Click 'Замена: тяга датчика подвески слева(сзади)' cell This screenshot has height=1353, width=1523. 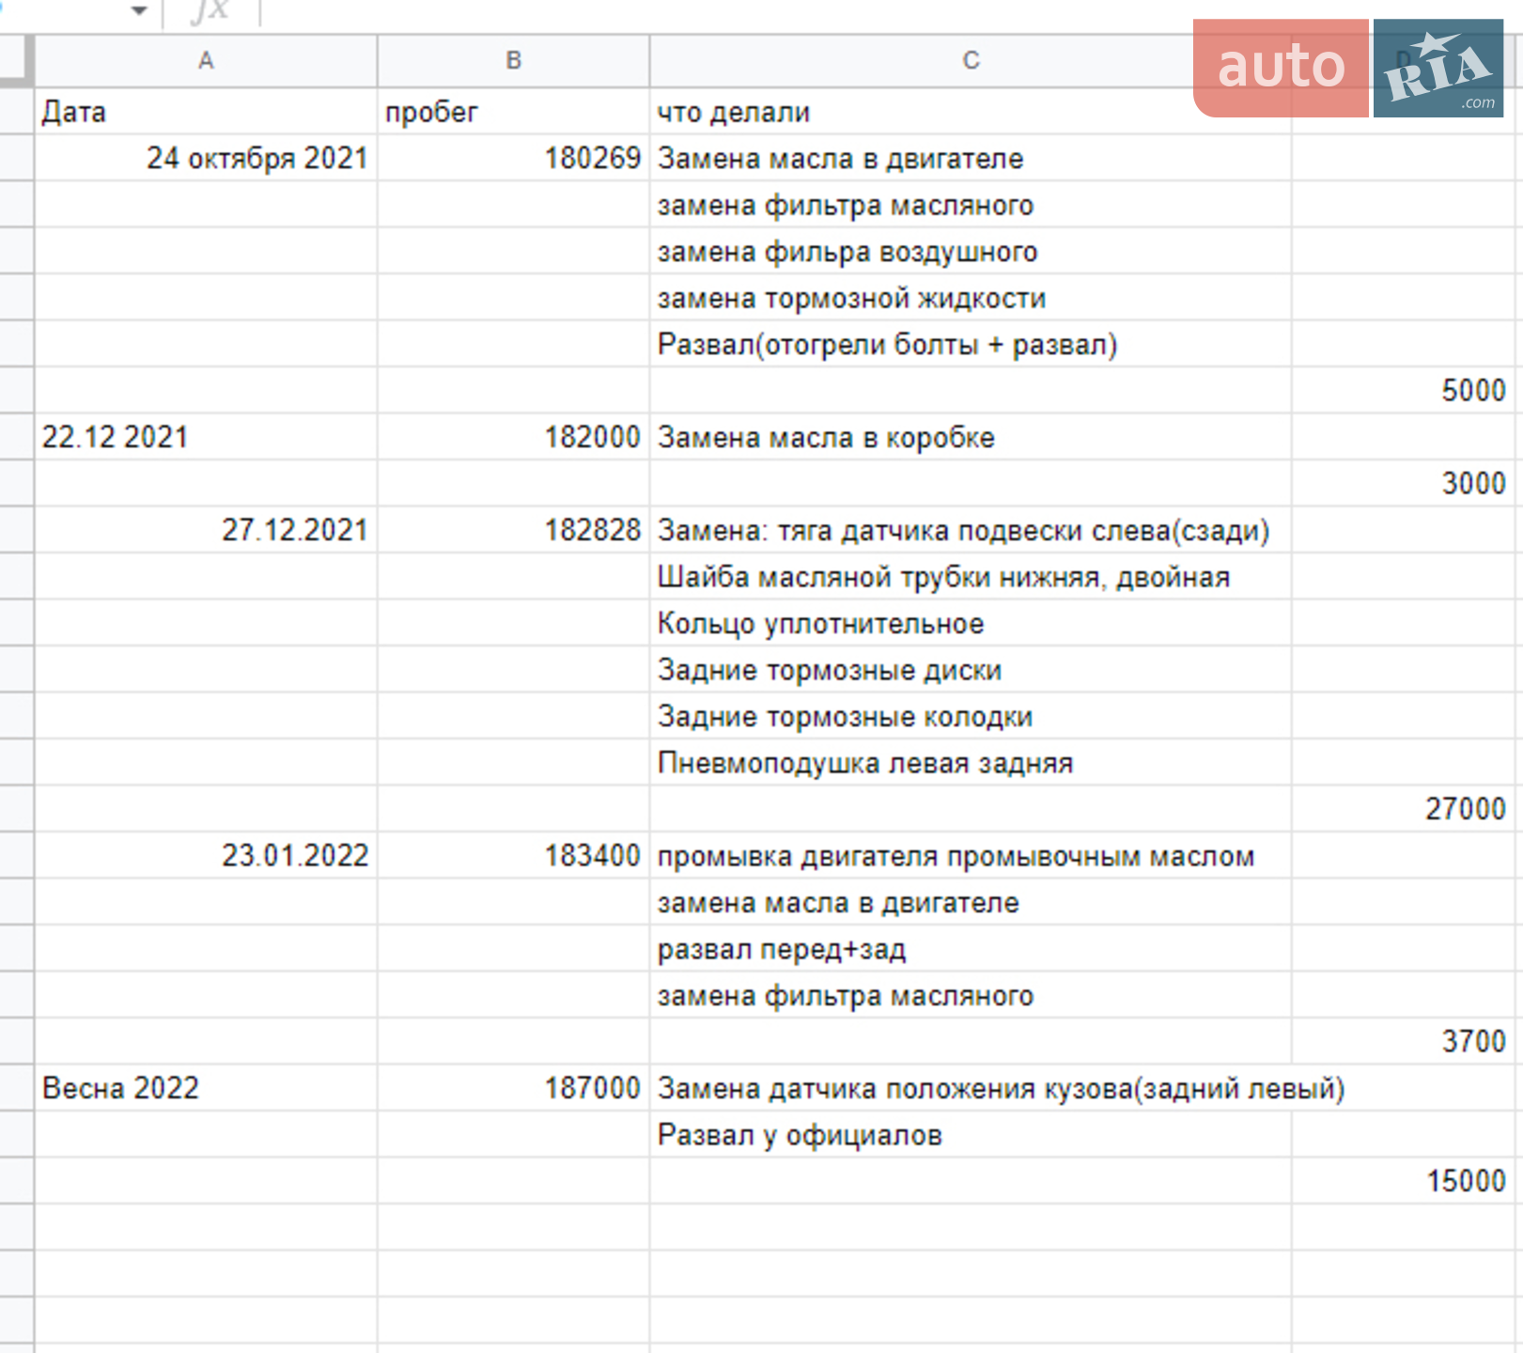(971, 530)
